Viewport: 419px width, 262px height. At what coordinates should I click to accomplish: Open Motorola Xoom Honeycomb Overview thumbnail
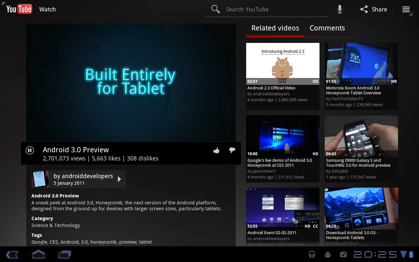tap(361, 64)
